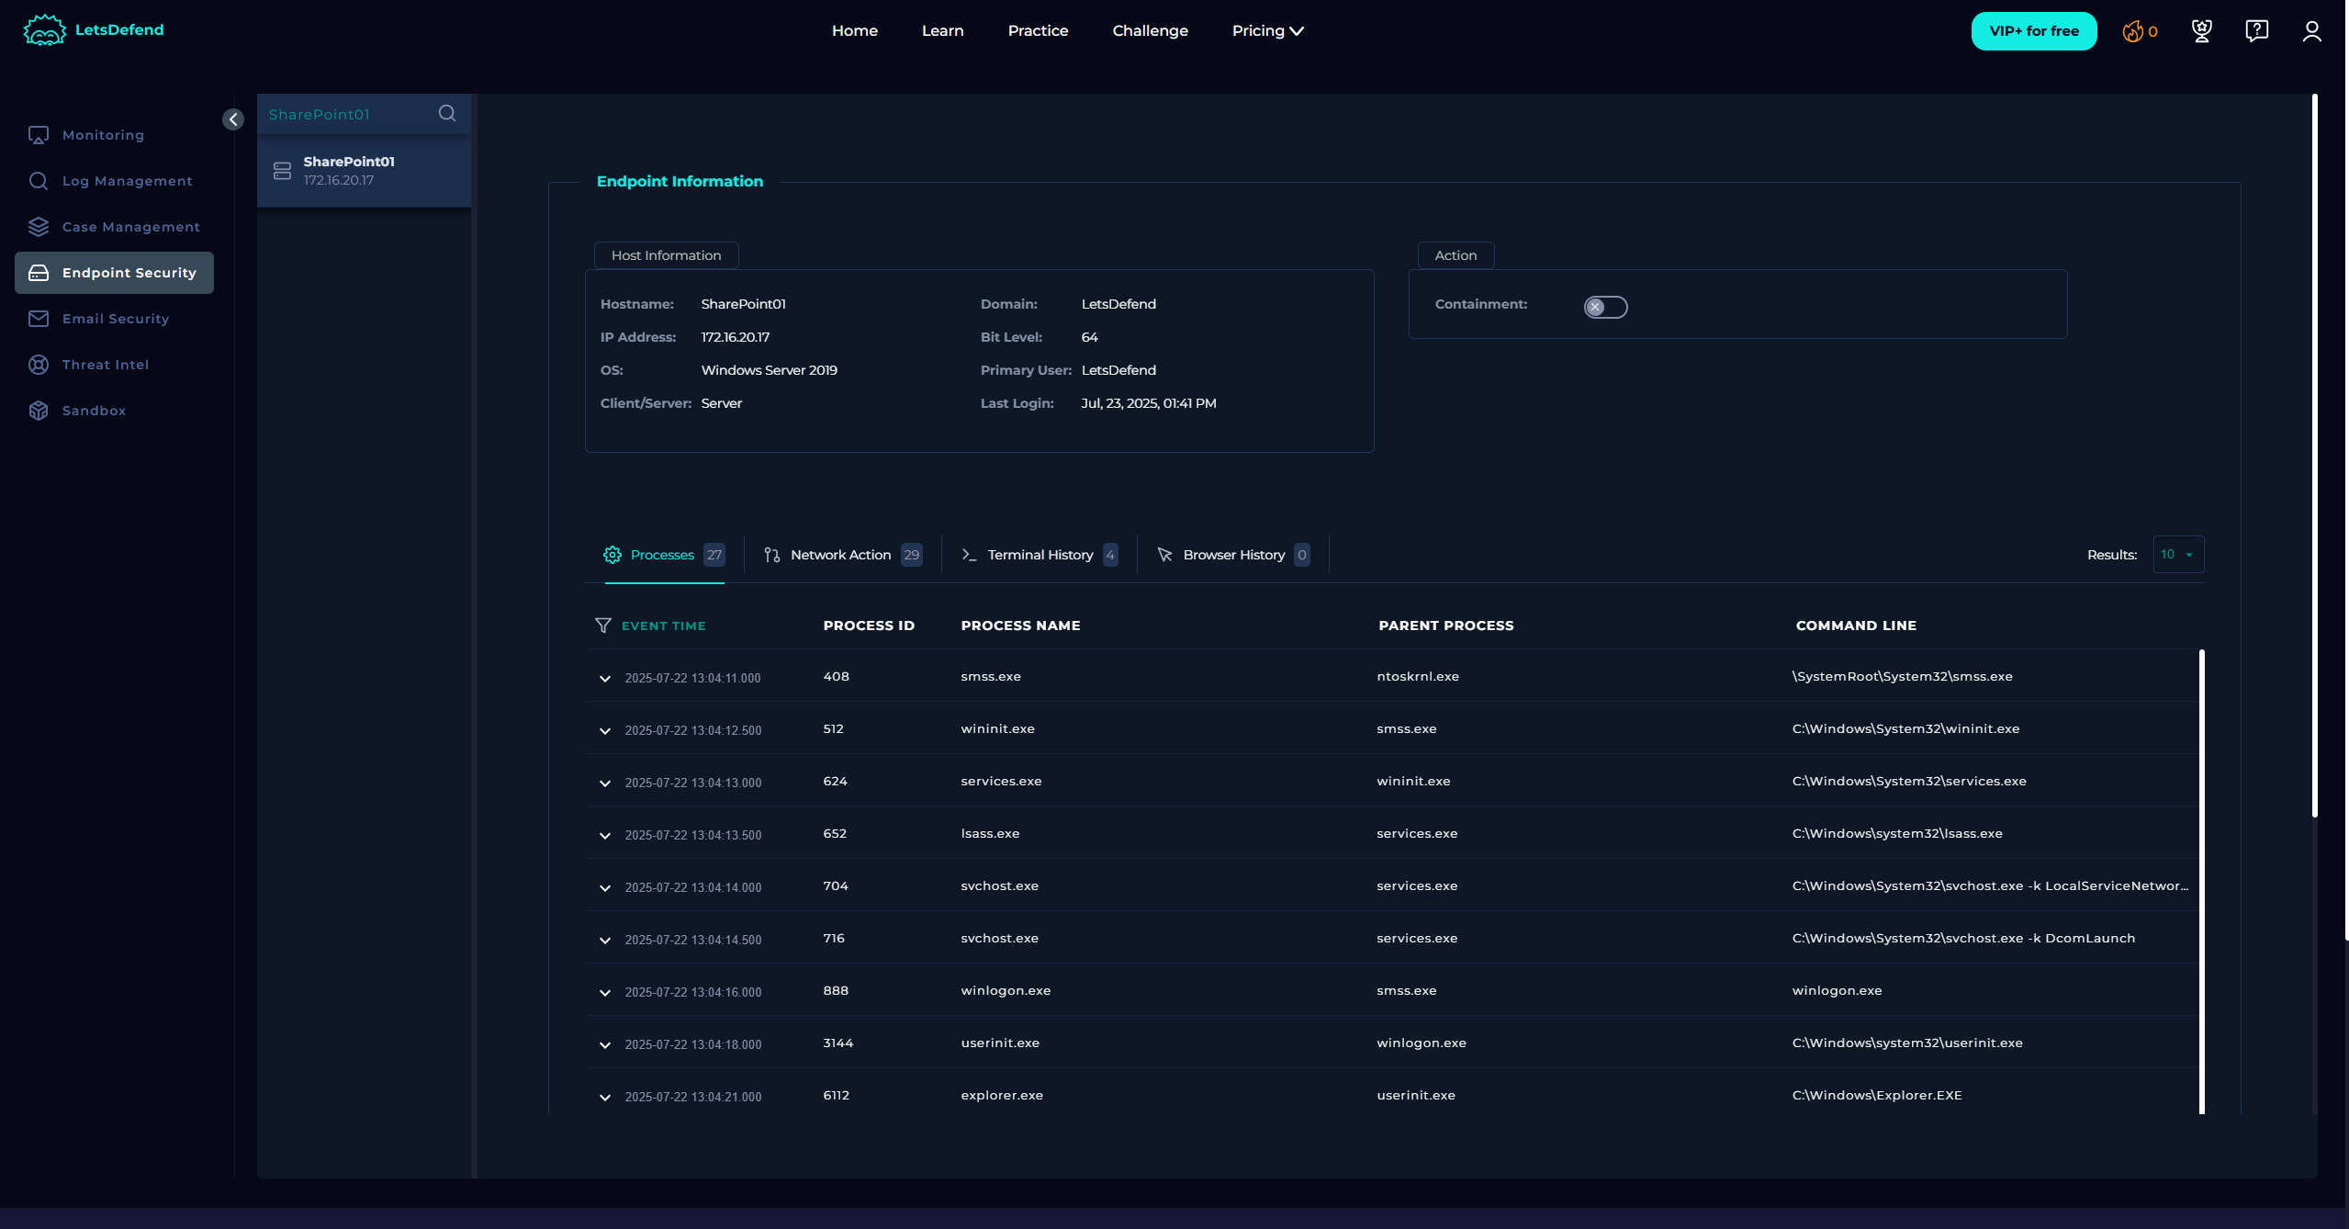
Task: Click the VIP+ for free button
Action: click(2034, 31)
